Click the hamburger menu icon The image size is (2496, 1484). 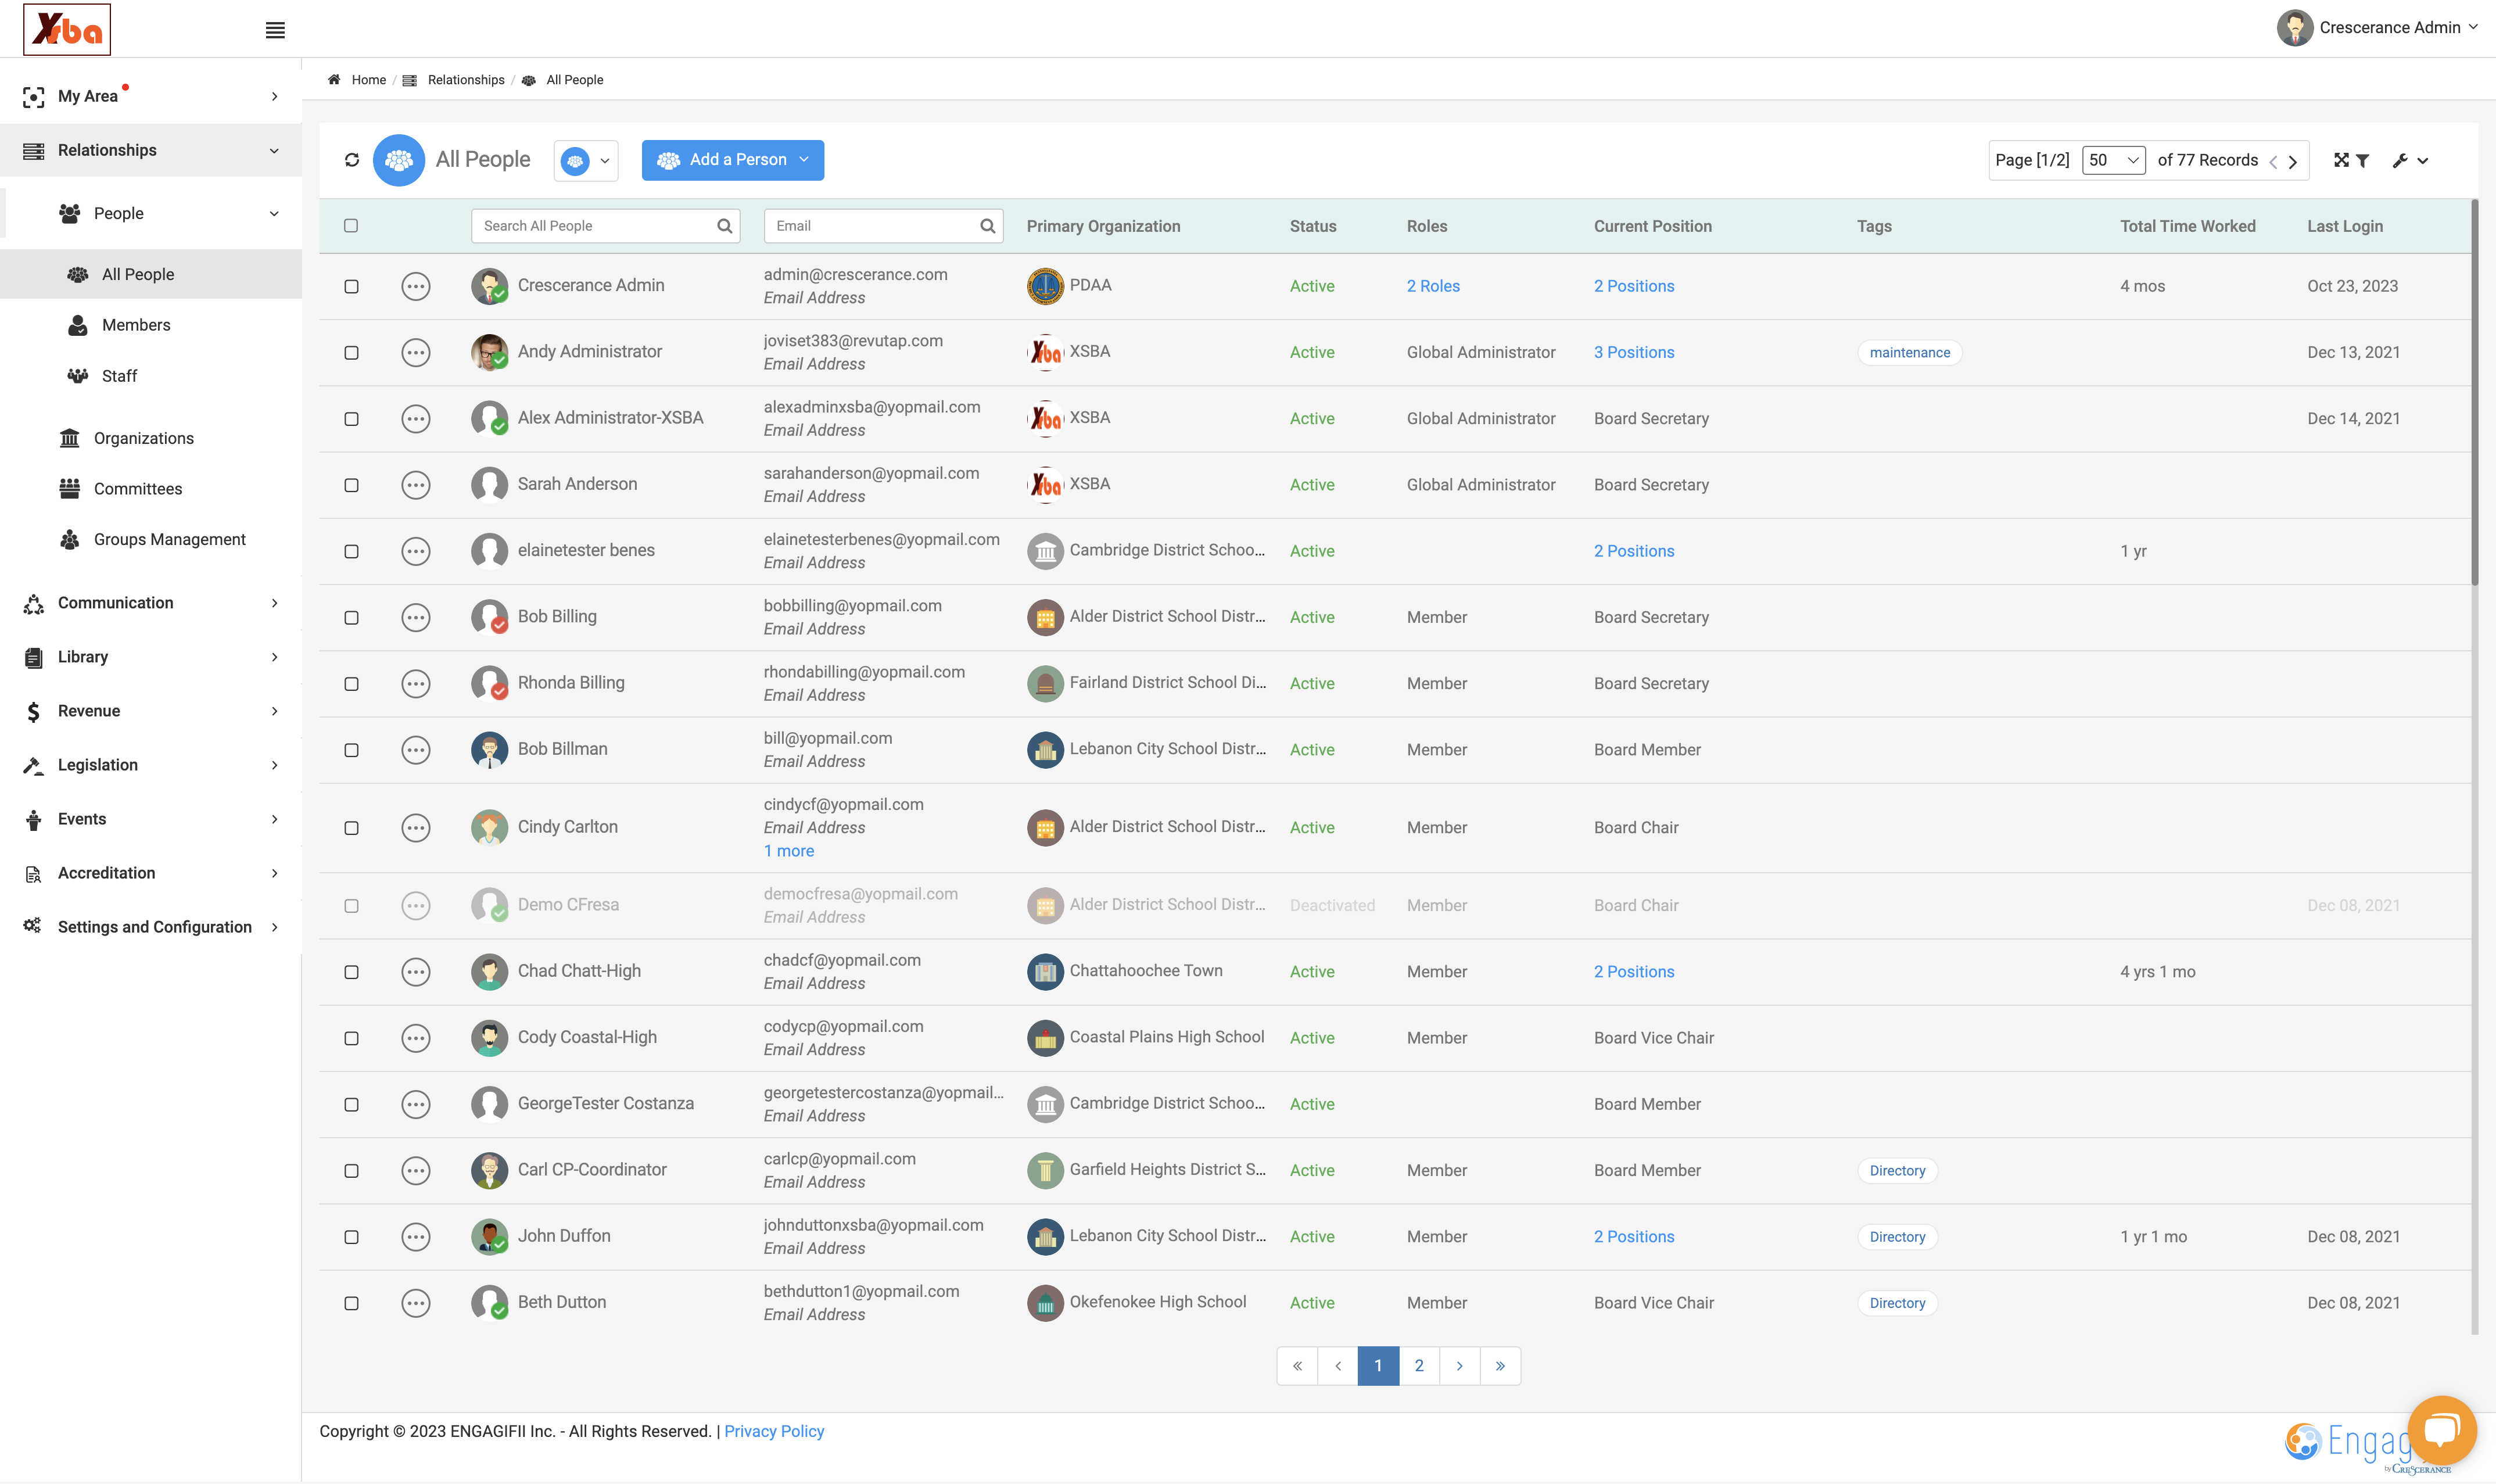[275, 30]
